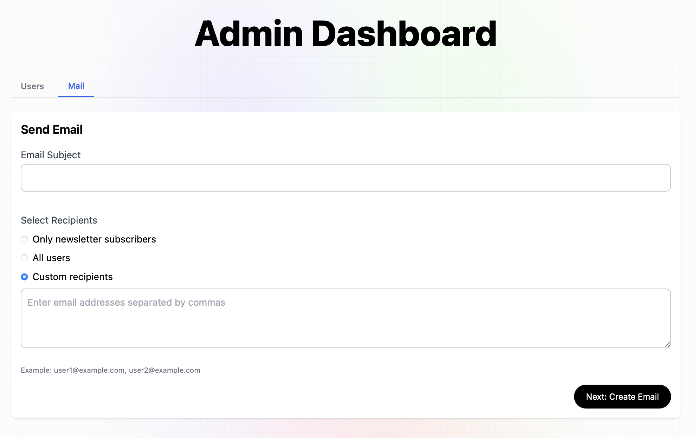Click the textarea resize handle corner
The image size is (696, 438).
668,344
